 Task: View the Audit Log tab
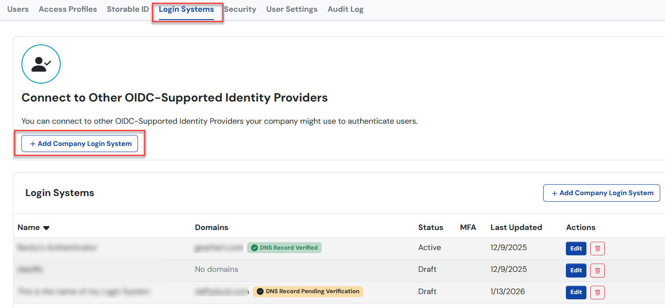click(345, 9)
